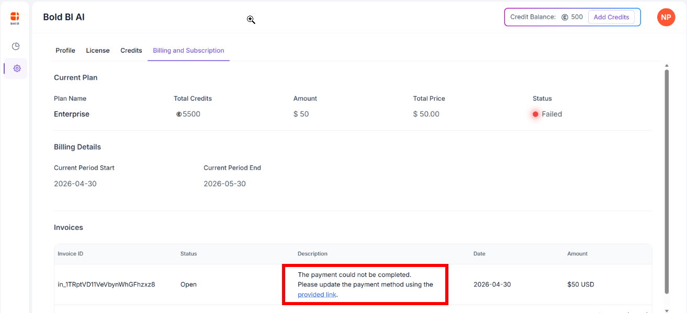Click the Current Period Start label

(x=84, y=168)
